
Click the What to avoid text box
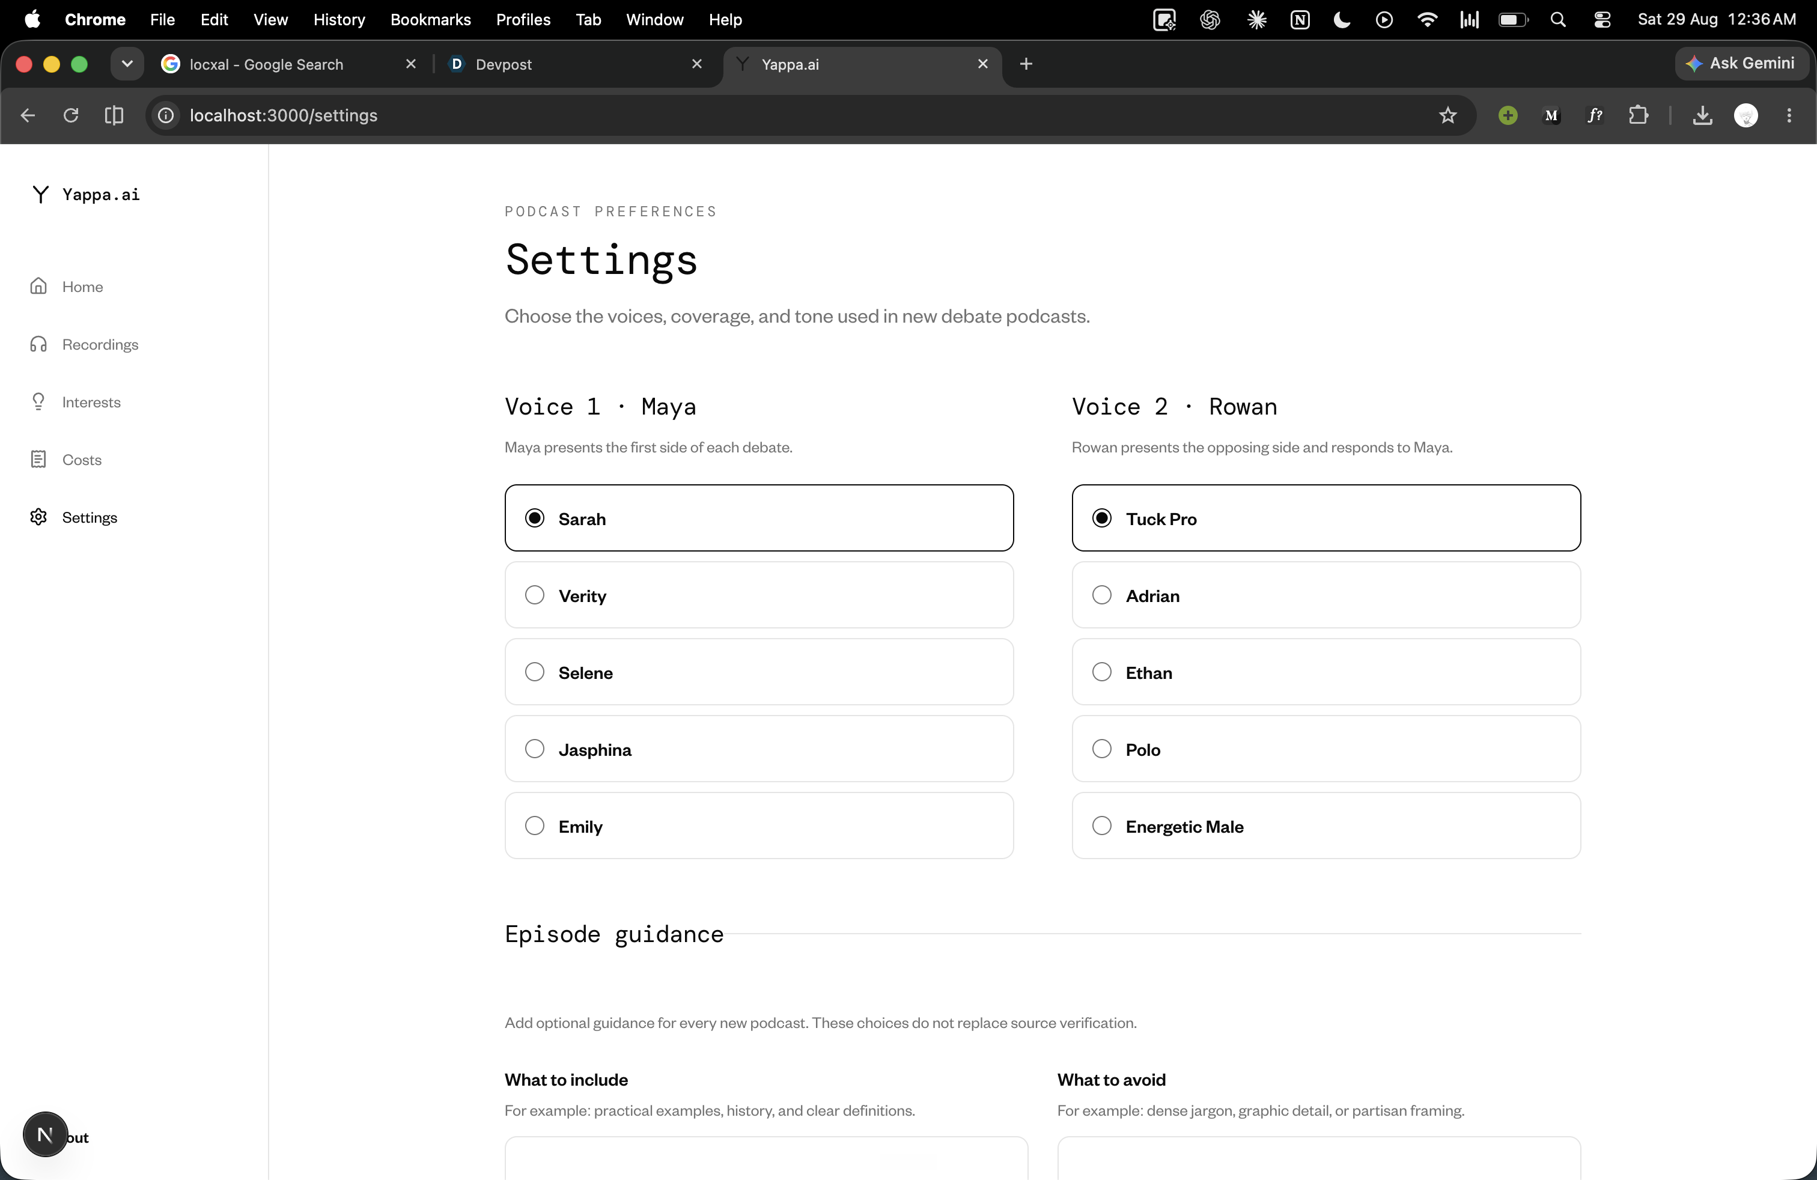(1318, 1158)
